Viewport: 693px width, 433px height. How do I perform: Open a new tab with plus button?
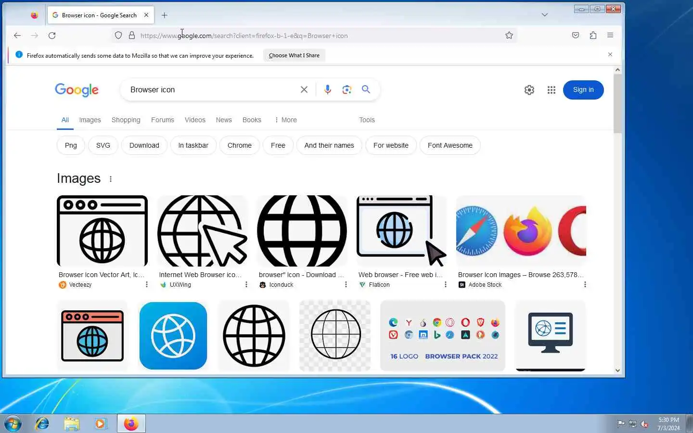point(165,15)
